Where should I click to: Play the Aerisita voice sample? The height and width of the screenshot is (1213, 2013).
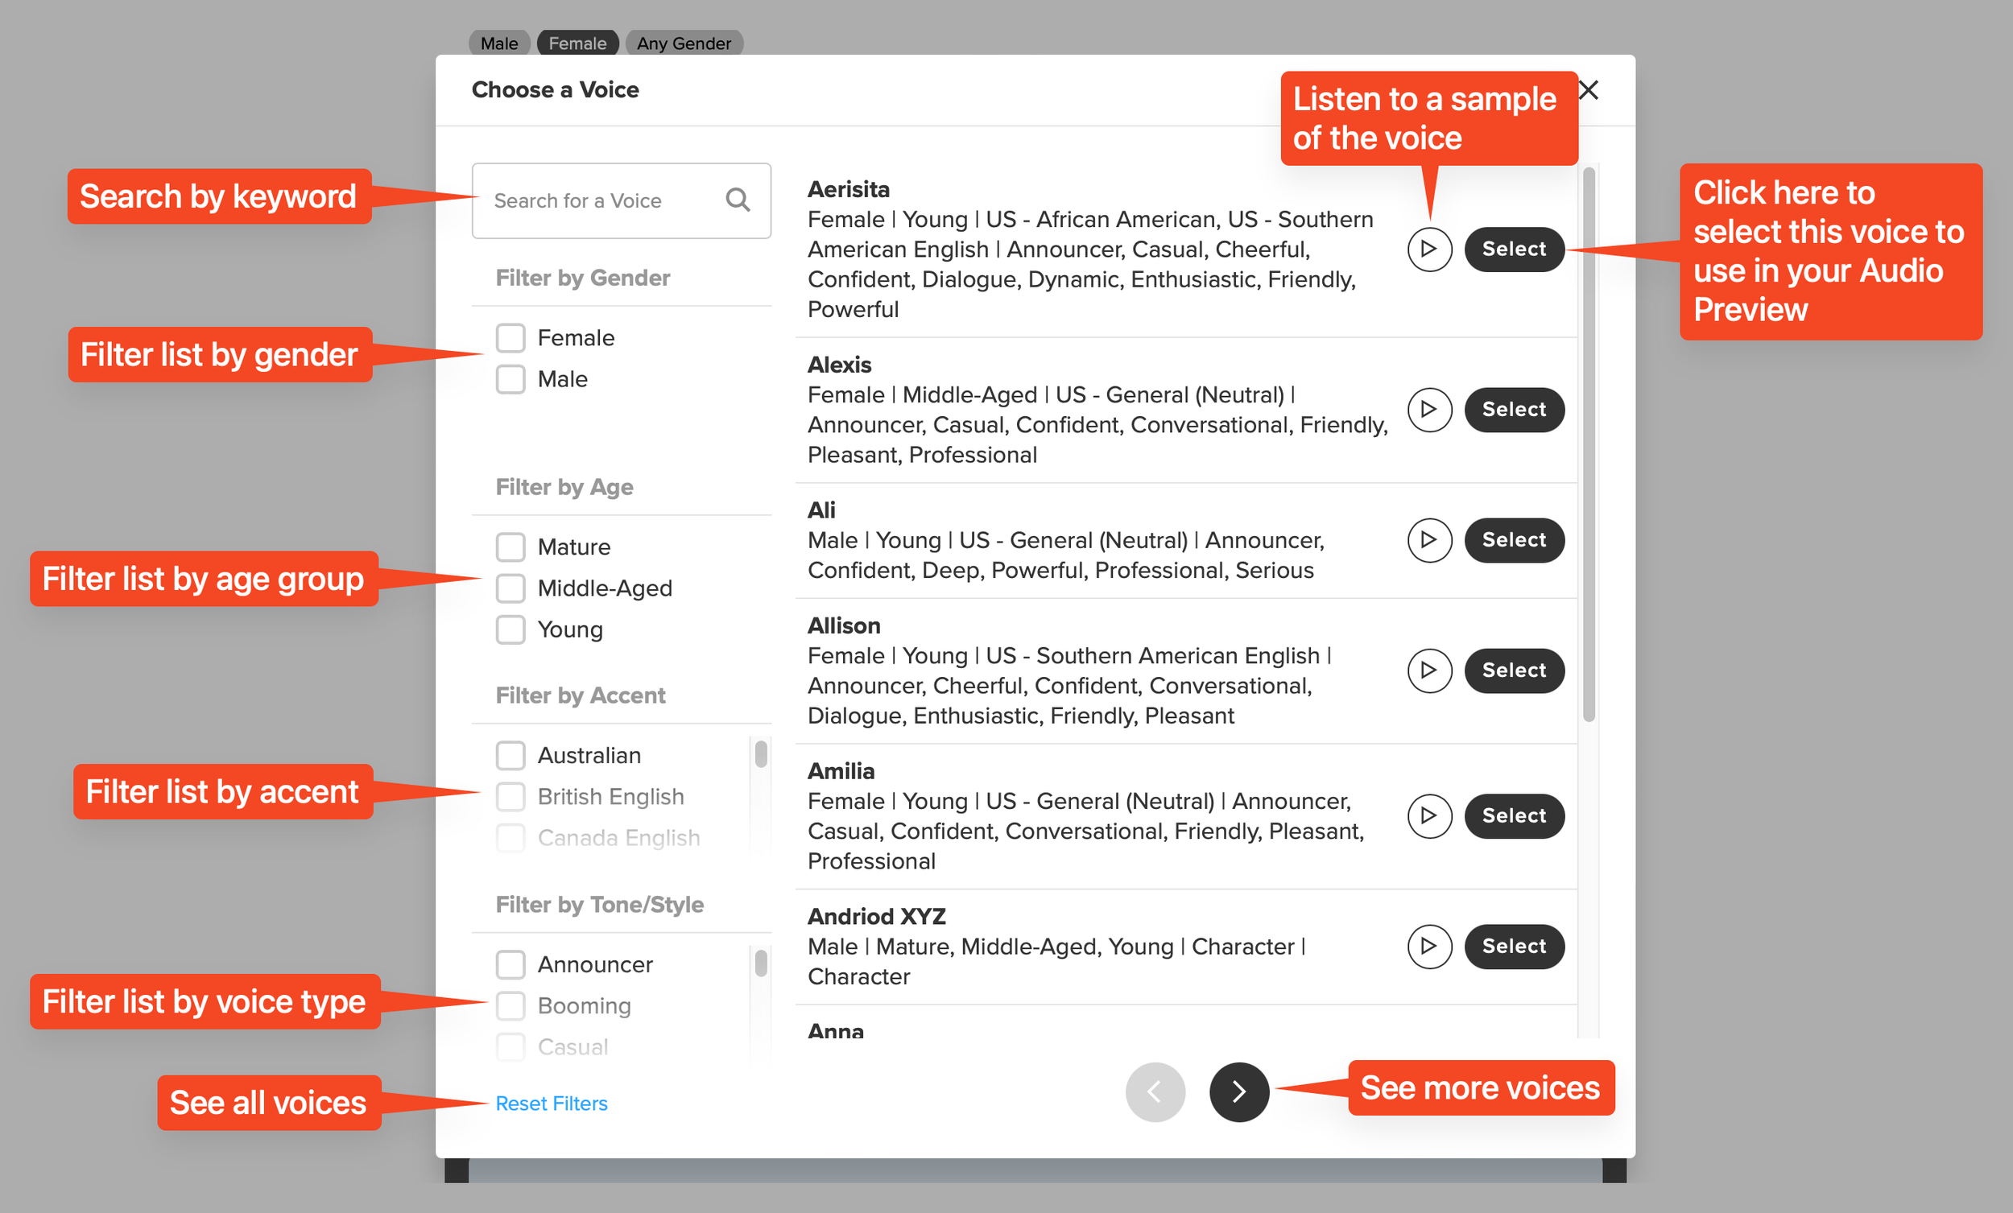[x=1429, y=250]
